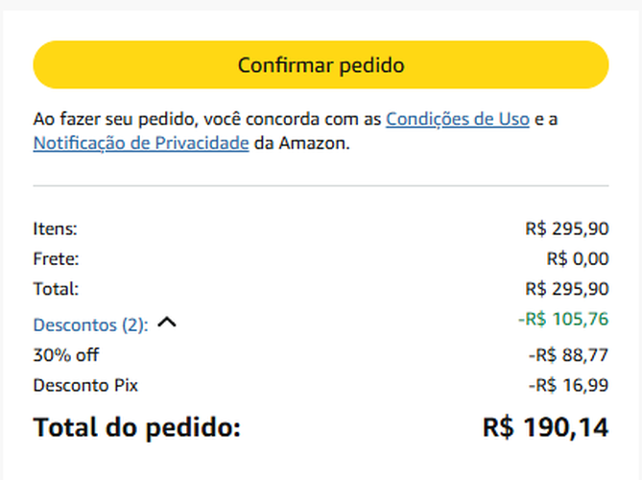This screenshot has height=480, width=642.
Task: Click the -R$ 16,99 Pix discount amount
Action: pyautogui.click(x=567, y=385)
